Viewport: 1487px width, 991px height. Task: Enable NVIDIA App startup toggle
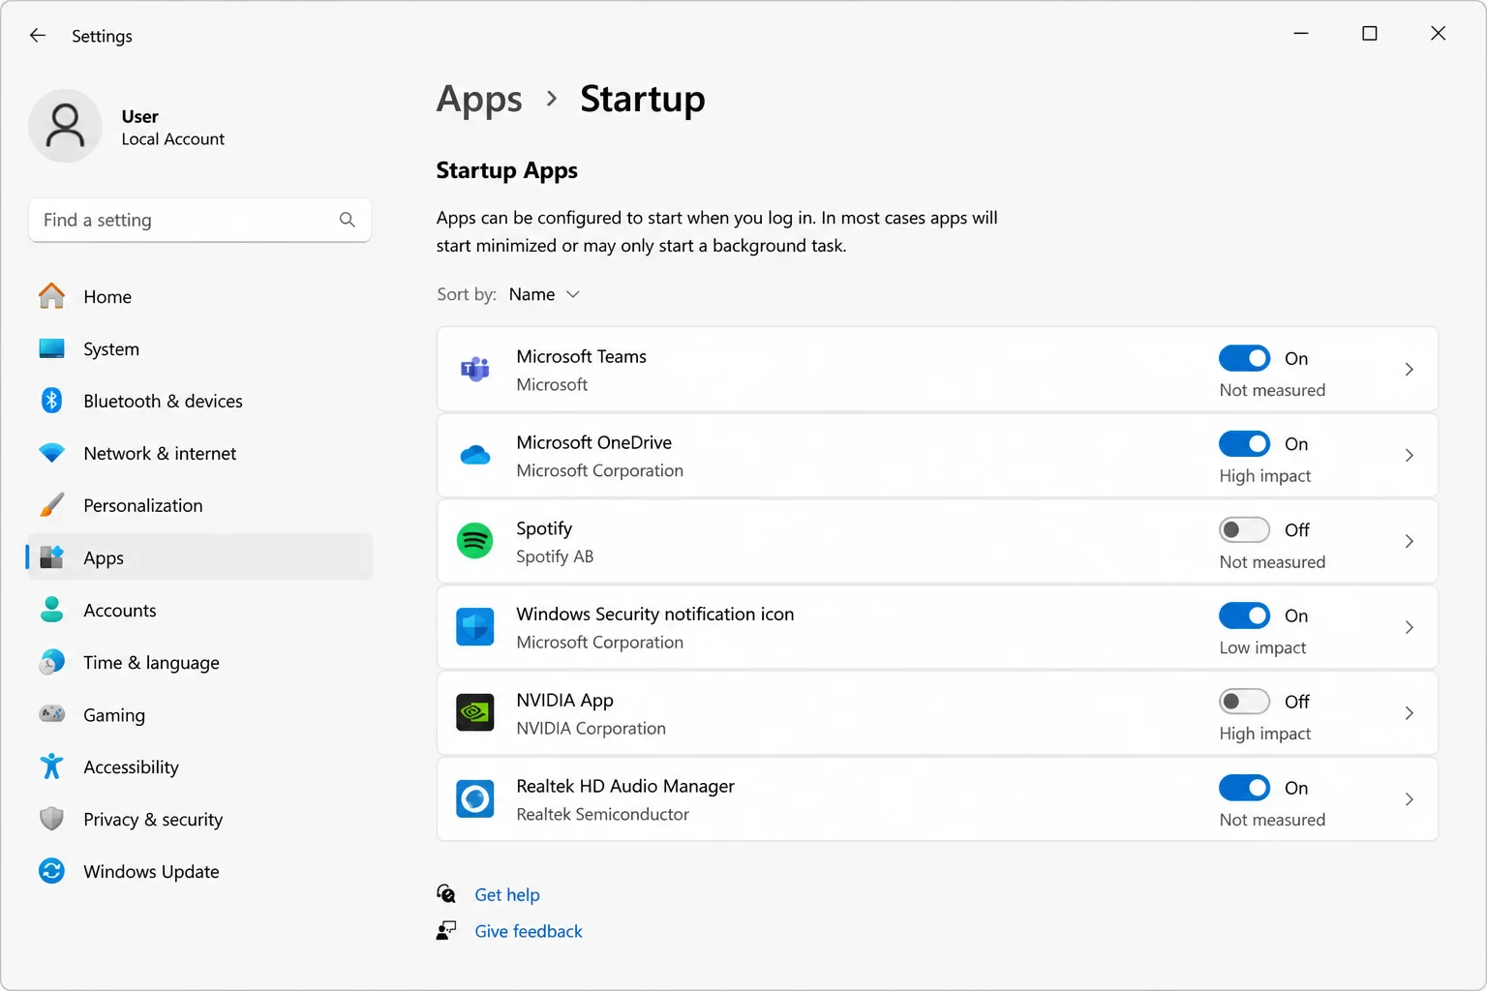tap(1244, 702)
